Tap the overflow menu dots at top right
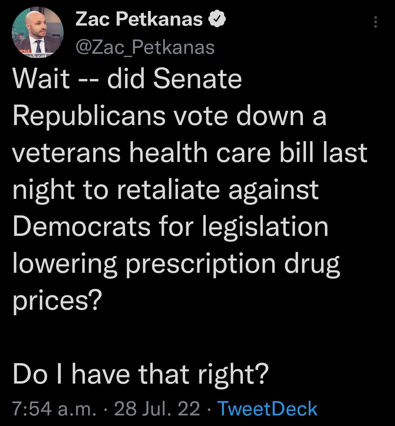This screenshot has width=395, height=426. pyautogui.click(x=376, y=23)
